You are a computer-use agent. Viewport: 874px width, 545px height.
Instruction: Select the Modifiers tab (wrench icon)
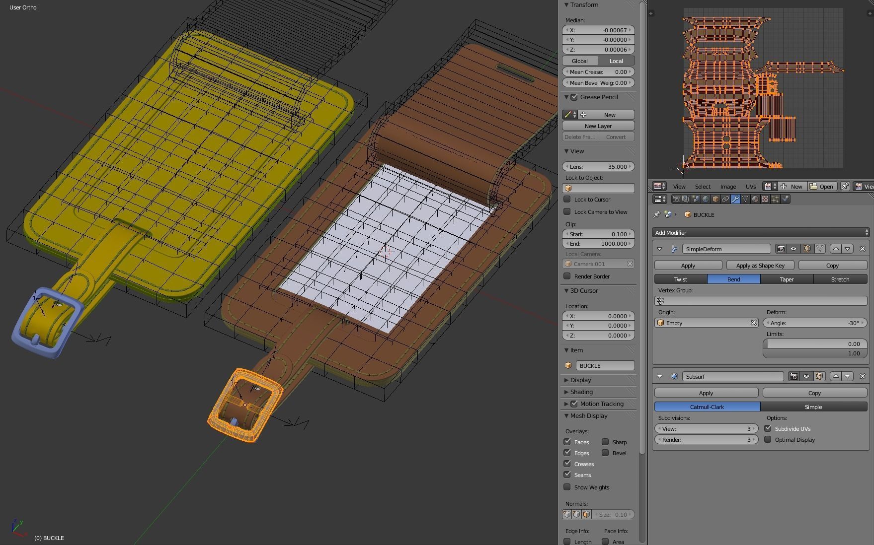click(735, 199)
